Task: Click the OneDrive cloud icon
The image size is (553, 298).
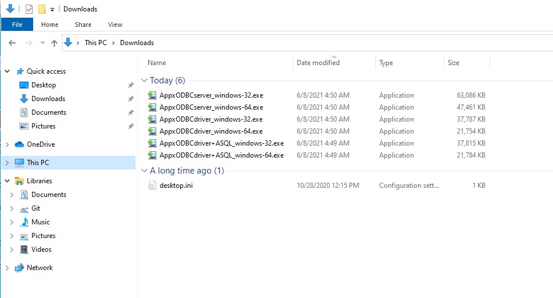Action: pos(19,144)
